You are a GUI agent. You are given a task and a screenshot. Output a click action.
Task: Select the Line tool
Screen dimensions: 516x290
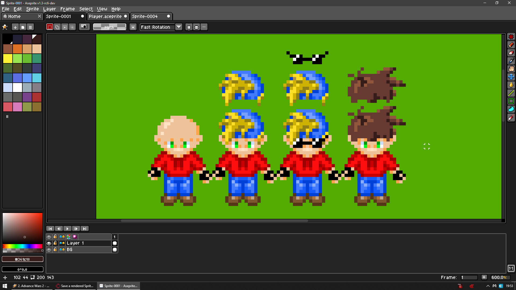(x=511, y=93)
